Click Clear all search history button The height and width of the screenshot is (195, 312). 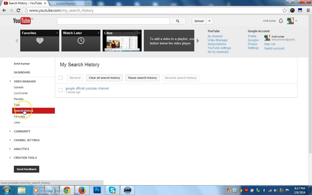point(104,78)
